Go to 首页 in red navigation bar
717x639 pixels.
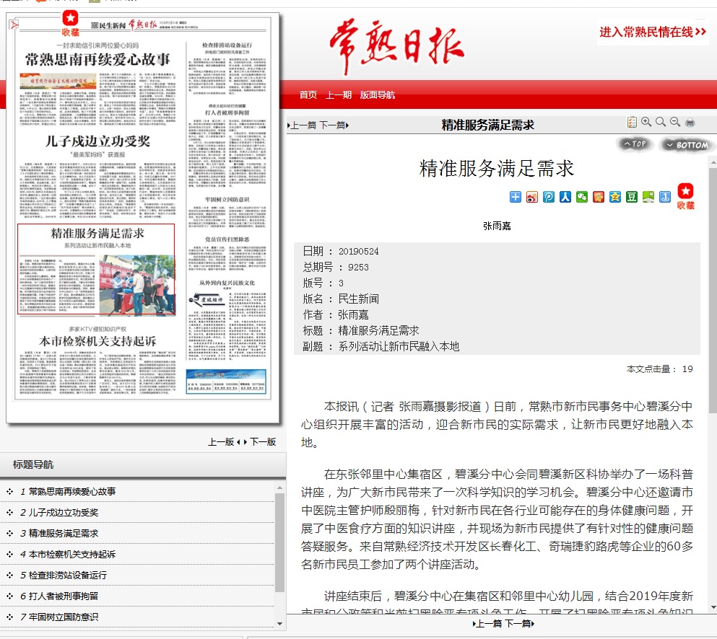[x=308, y=94]
